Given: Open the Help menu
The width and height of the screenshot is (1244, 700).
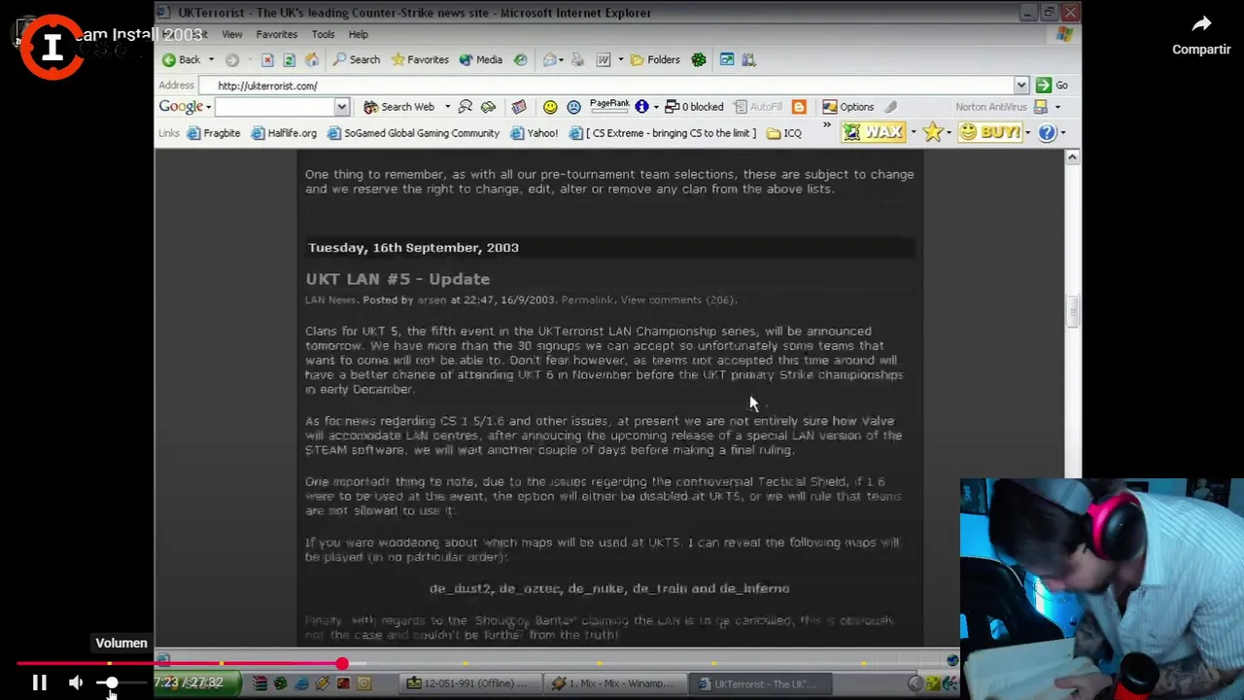Looking at the screenshot, I should pyautogui.click(x=358, y=35).
